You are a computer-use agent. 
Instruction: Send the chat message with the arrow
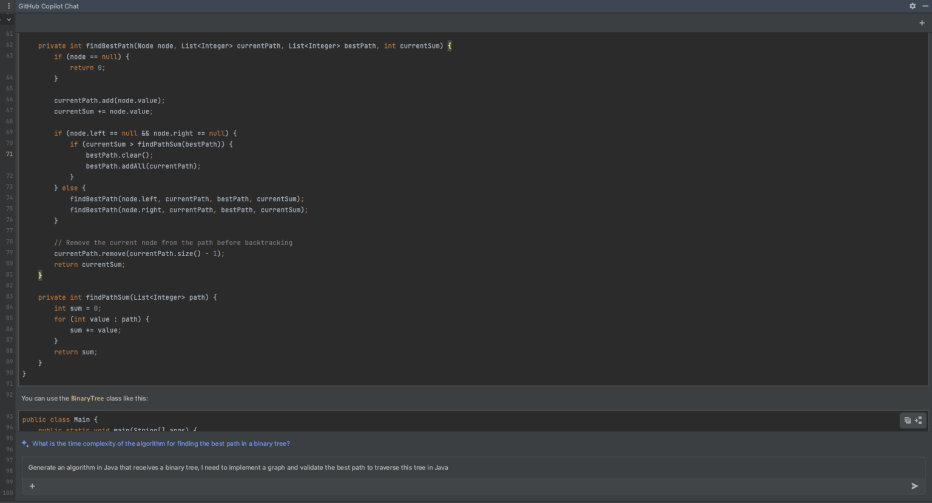(914, 486)
